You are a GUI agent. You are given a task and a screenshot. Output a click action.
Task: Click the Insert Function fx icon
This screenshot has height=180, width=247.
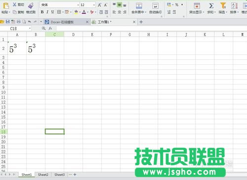pyautogui.click(x=50, y=28)
